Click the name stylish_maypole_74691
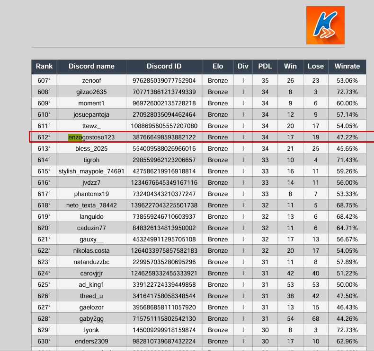Viewport: 374px width, 351px height. pyautogui.click(x=91, y=171)
